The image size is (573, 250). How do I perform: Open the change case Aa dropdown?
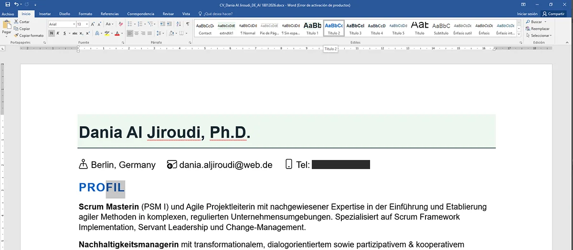pos(109,24)
